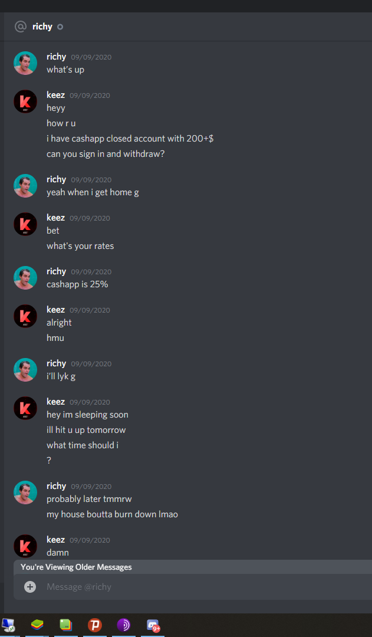Click the plus attachment button in message box
372x637 pixels.
(x=30, y=587)
